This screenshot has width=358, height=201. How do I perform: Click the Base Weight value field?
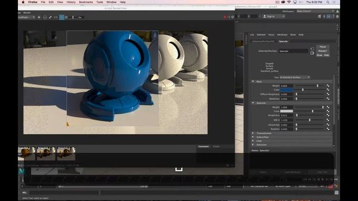click(x=286, y=86)
